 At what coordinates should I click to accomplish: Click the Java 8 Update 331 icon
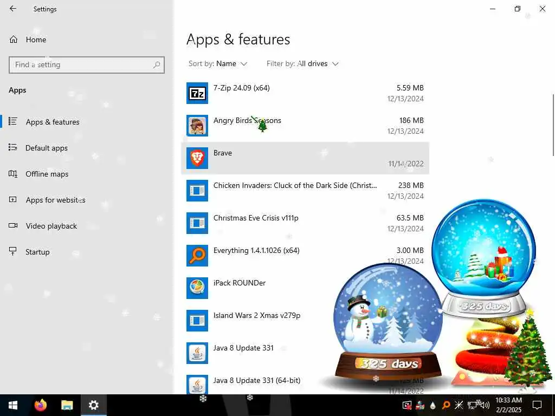197,353
